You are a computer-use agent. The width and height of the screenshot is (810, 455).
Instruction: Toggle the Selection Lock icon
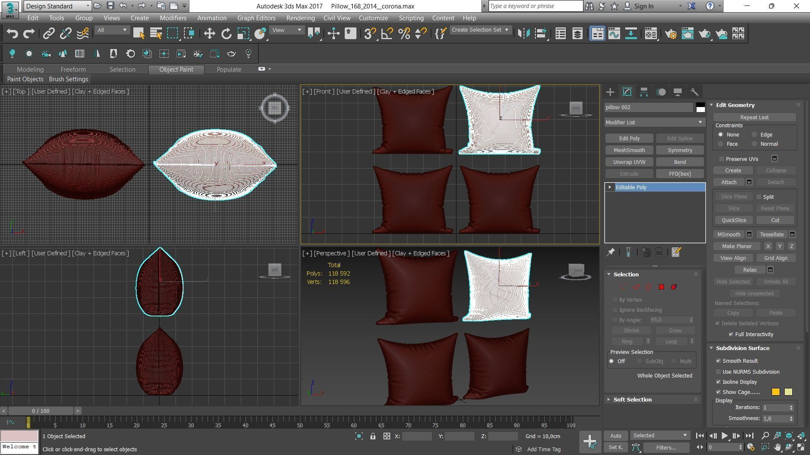[373, 436]
